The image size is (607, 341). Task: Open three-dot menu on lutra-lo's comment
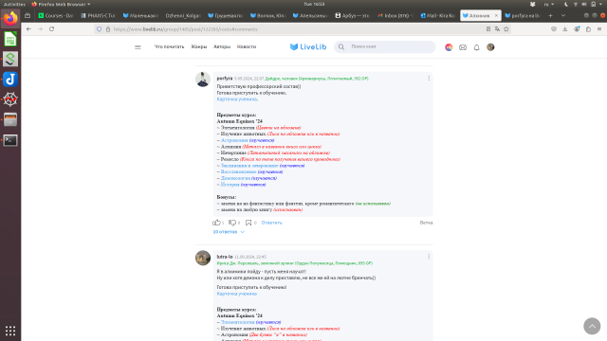(429, 257)
